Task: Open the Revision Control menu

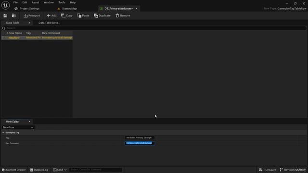Action: (293, 170)
